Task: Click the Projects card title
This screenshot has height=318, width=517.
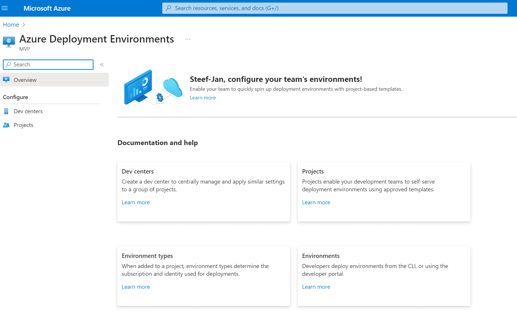Action: click(x=313, y=171)
